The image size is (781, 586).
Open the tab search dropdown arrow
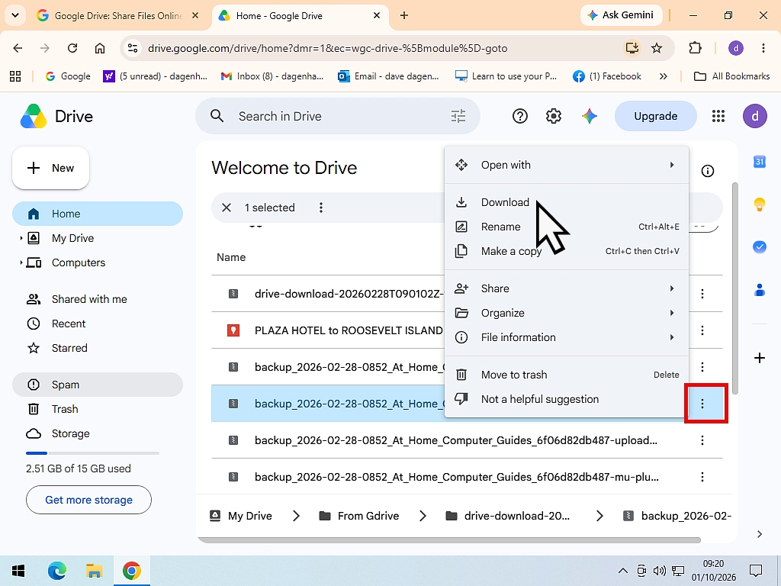coord(15,15)
